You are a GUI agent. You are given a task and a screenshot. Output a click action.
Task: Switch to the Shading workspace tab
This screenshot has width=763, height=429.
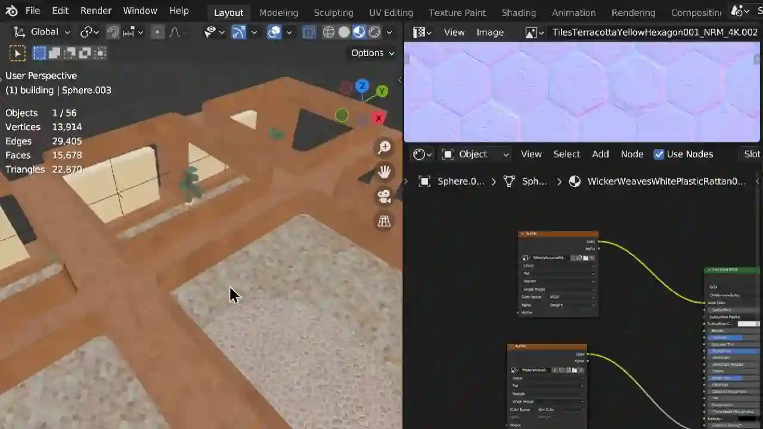519,13
